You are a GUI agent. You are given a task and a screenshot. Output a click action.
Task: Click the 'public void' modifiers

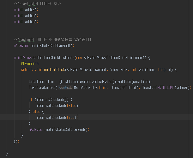click(32, 70)
